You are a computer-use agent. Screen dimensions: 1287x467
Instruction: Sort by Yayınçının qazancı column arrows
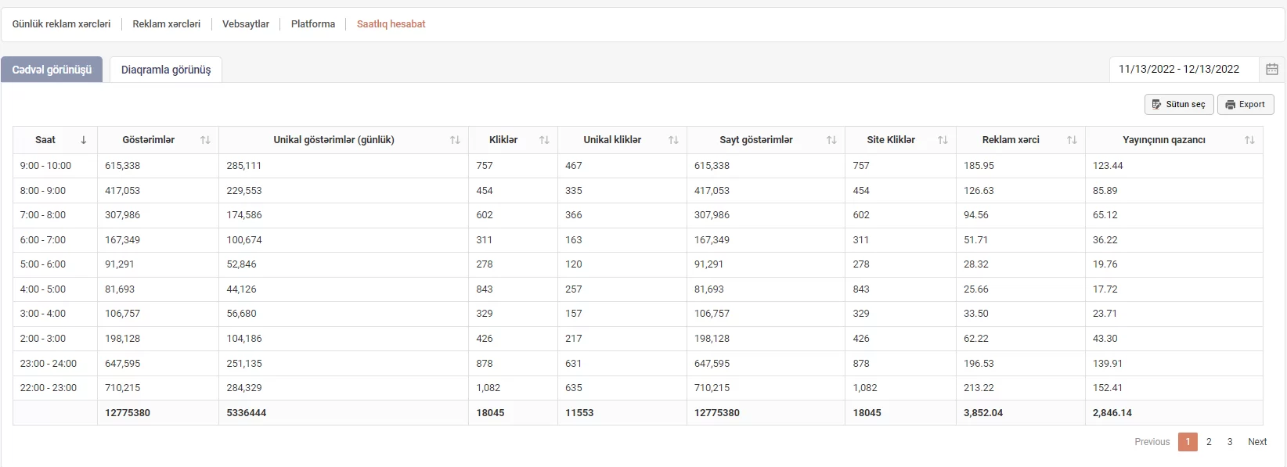tap(1249, 140)
